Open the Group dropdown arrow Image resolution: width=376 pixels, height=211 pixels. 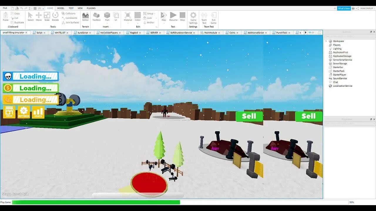pyautogui.click(x=155, y=14)
